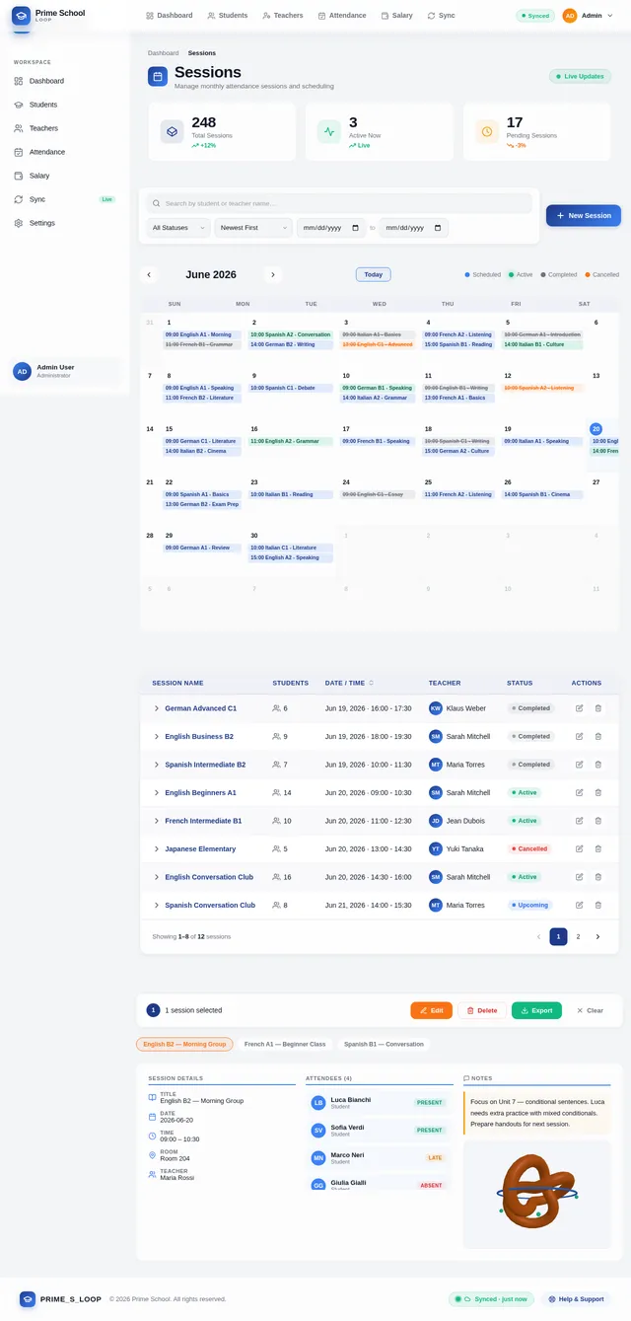Edit the English Beginners A1 session
This screenshot has height=1321, width=631.
[x=580, y=792]
